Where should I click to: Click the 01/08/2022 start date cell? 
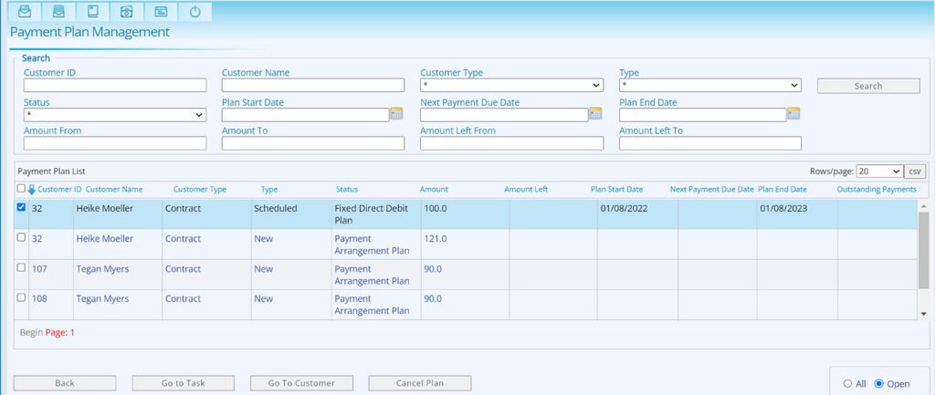click(x=625, y=209)
